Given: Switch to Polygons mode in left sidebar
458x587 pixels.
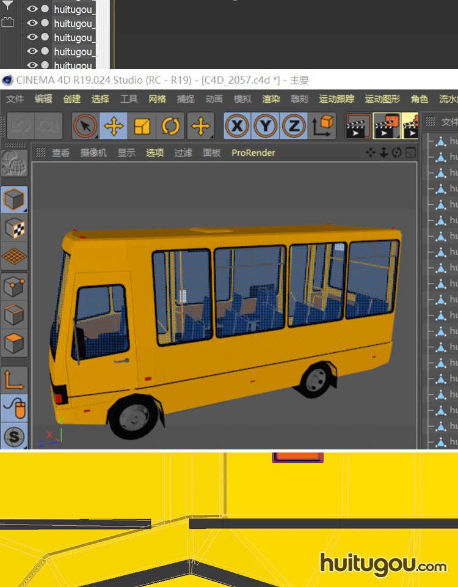Looking at the screenshot, I should point(14,344).
